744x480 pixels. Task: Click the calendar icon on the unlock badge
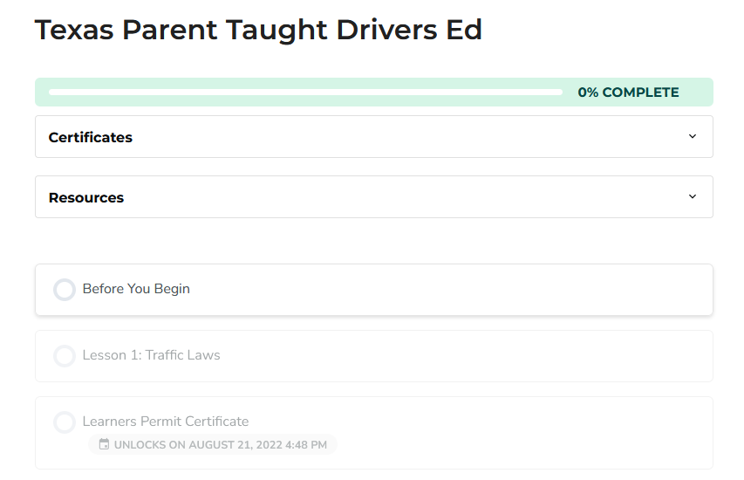(104, 445)
